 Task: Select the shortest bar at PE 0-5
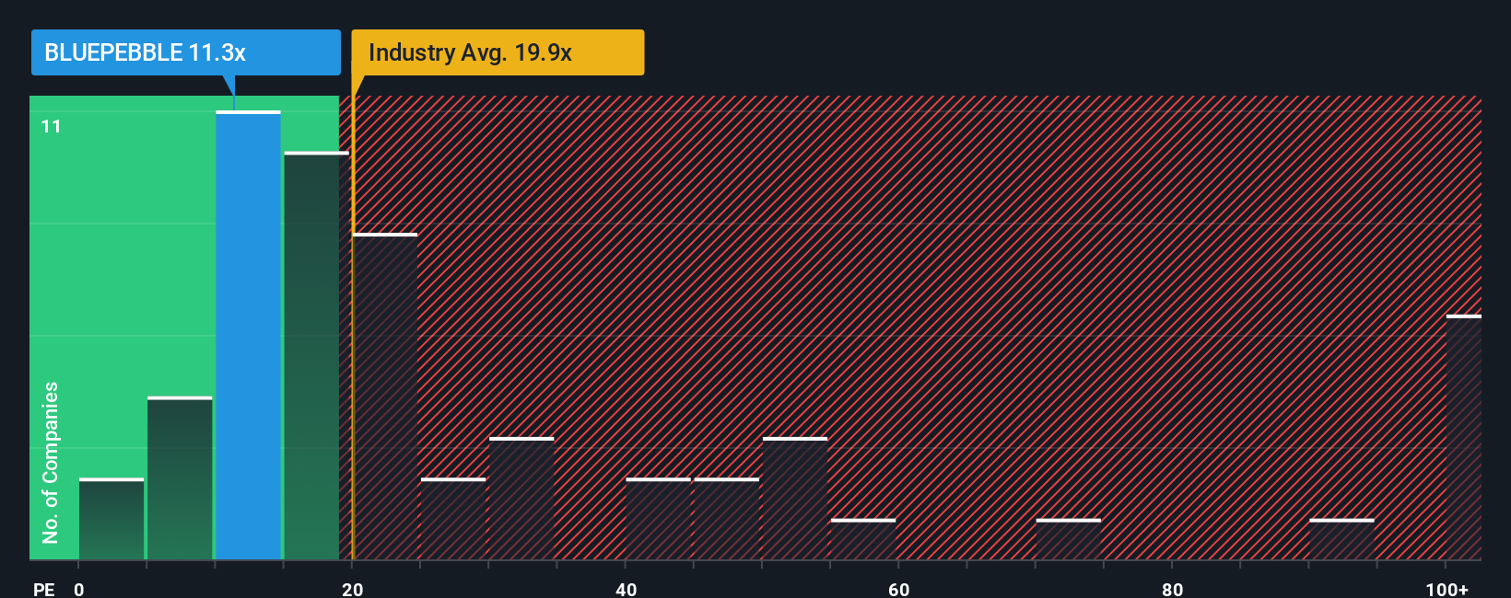111,519
